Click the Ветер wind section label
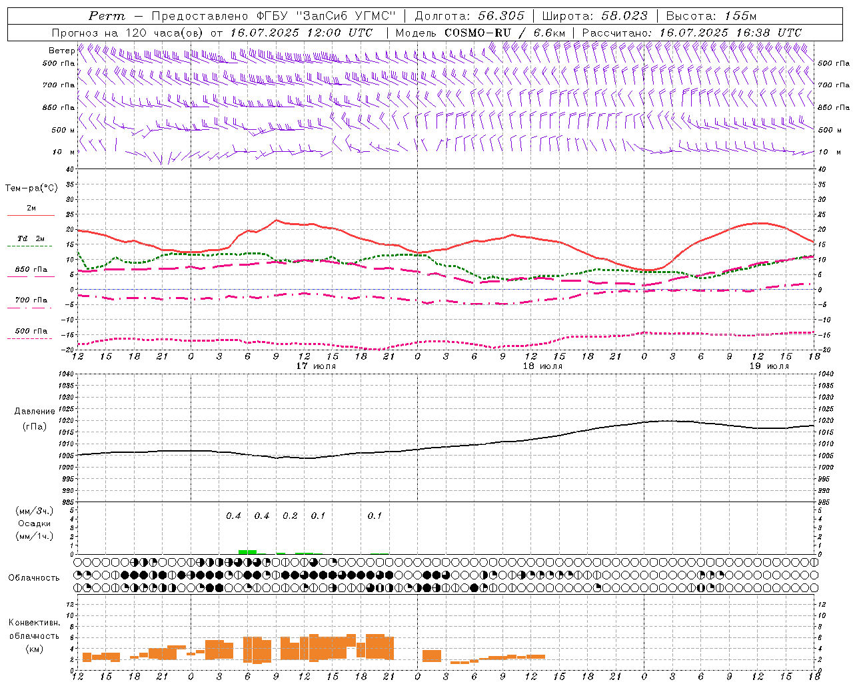The width and height of the screenshot is (853, 682). [61, 51]
